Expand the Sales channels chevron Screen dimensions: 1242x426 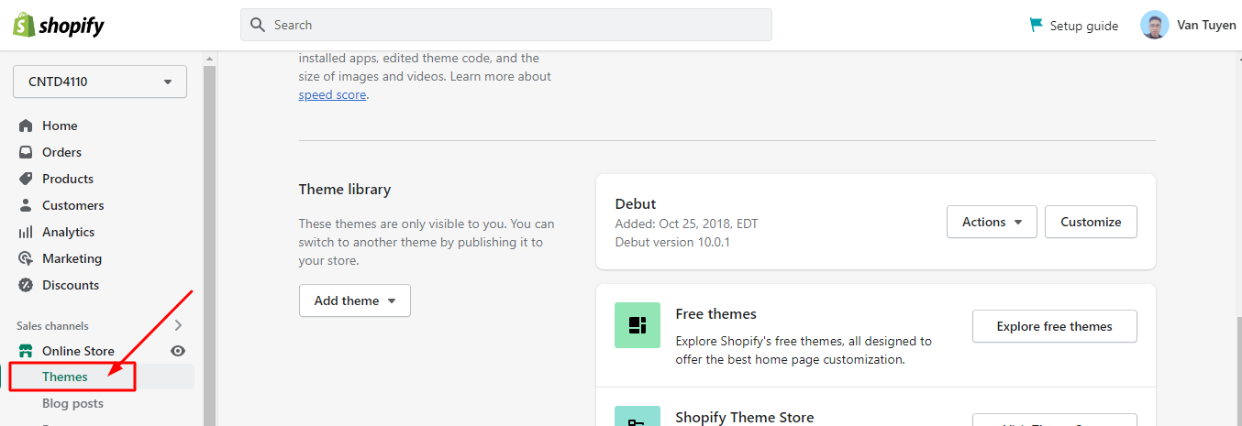click(x=178, y=325)
